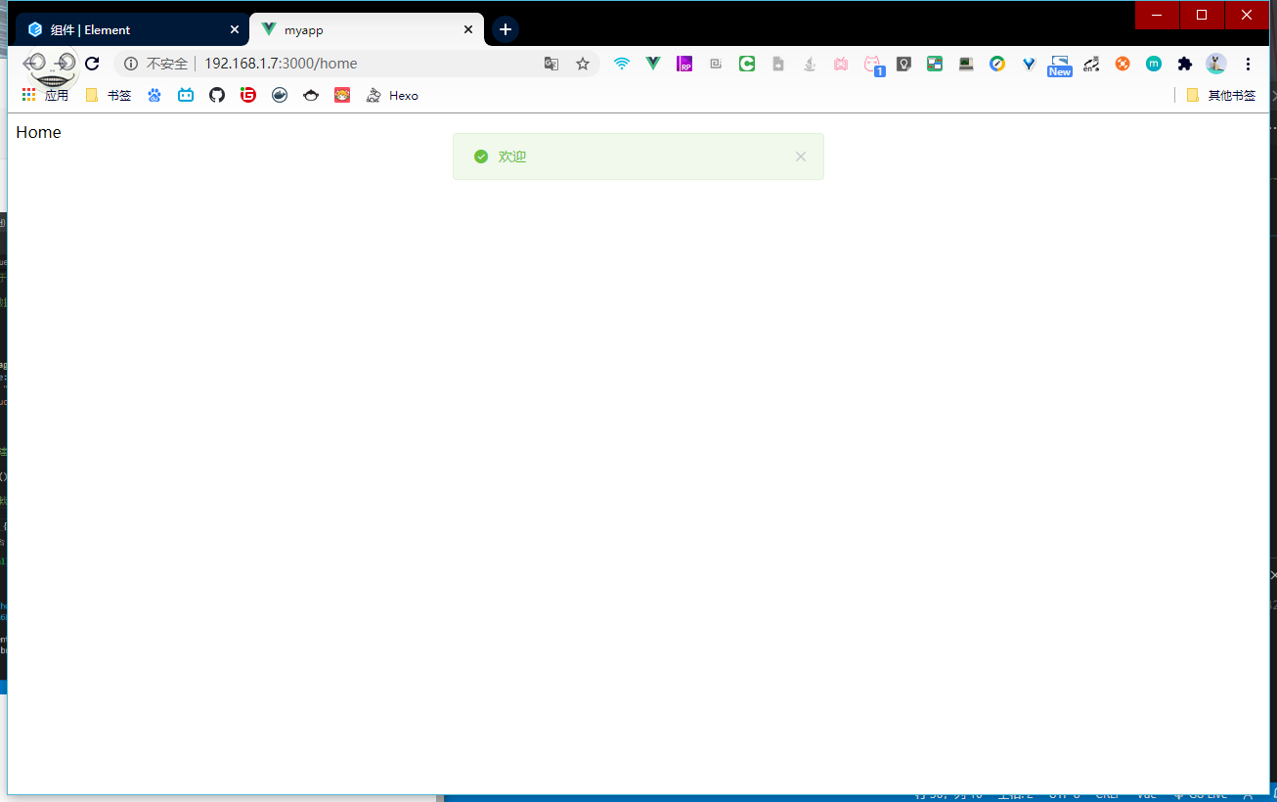Click the Vue.js devtools extension icon

[653, 64]
